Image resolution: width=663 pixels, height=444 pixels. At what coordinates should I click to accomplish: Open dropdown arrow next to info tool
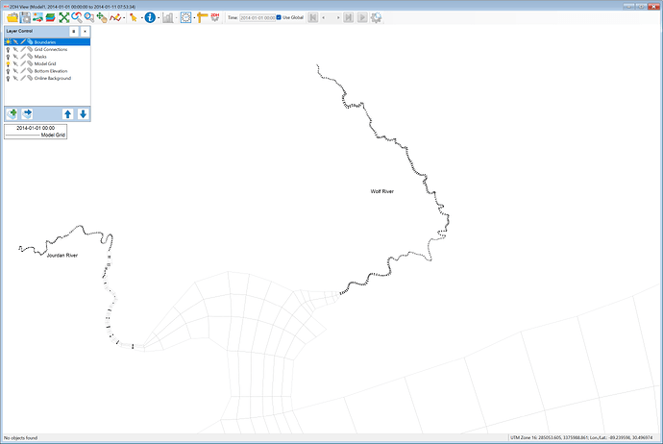coord(159,17)
